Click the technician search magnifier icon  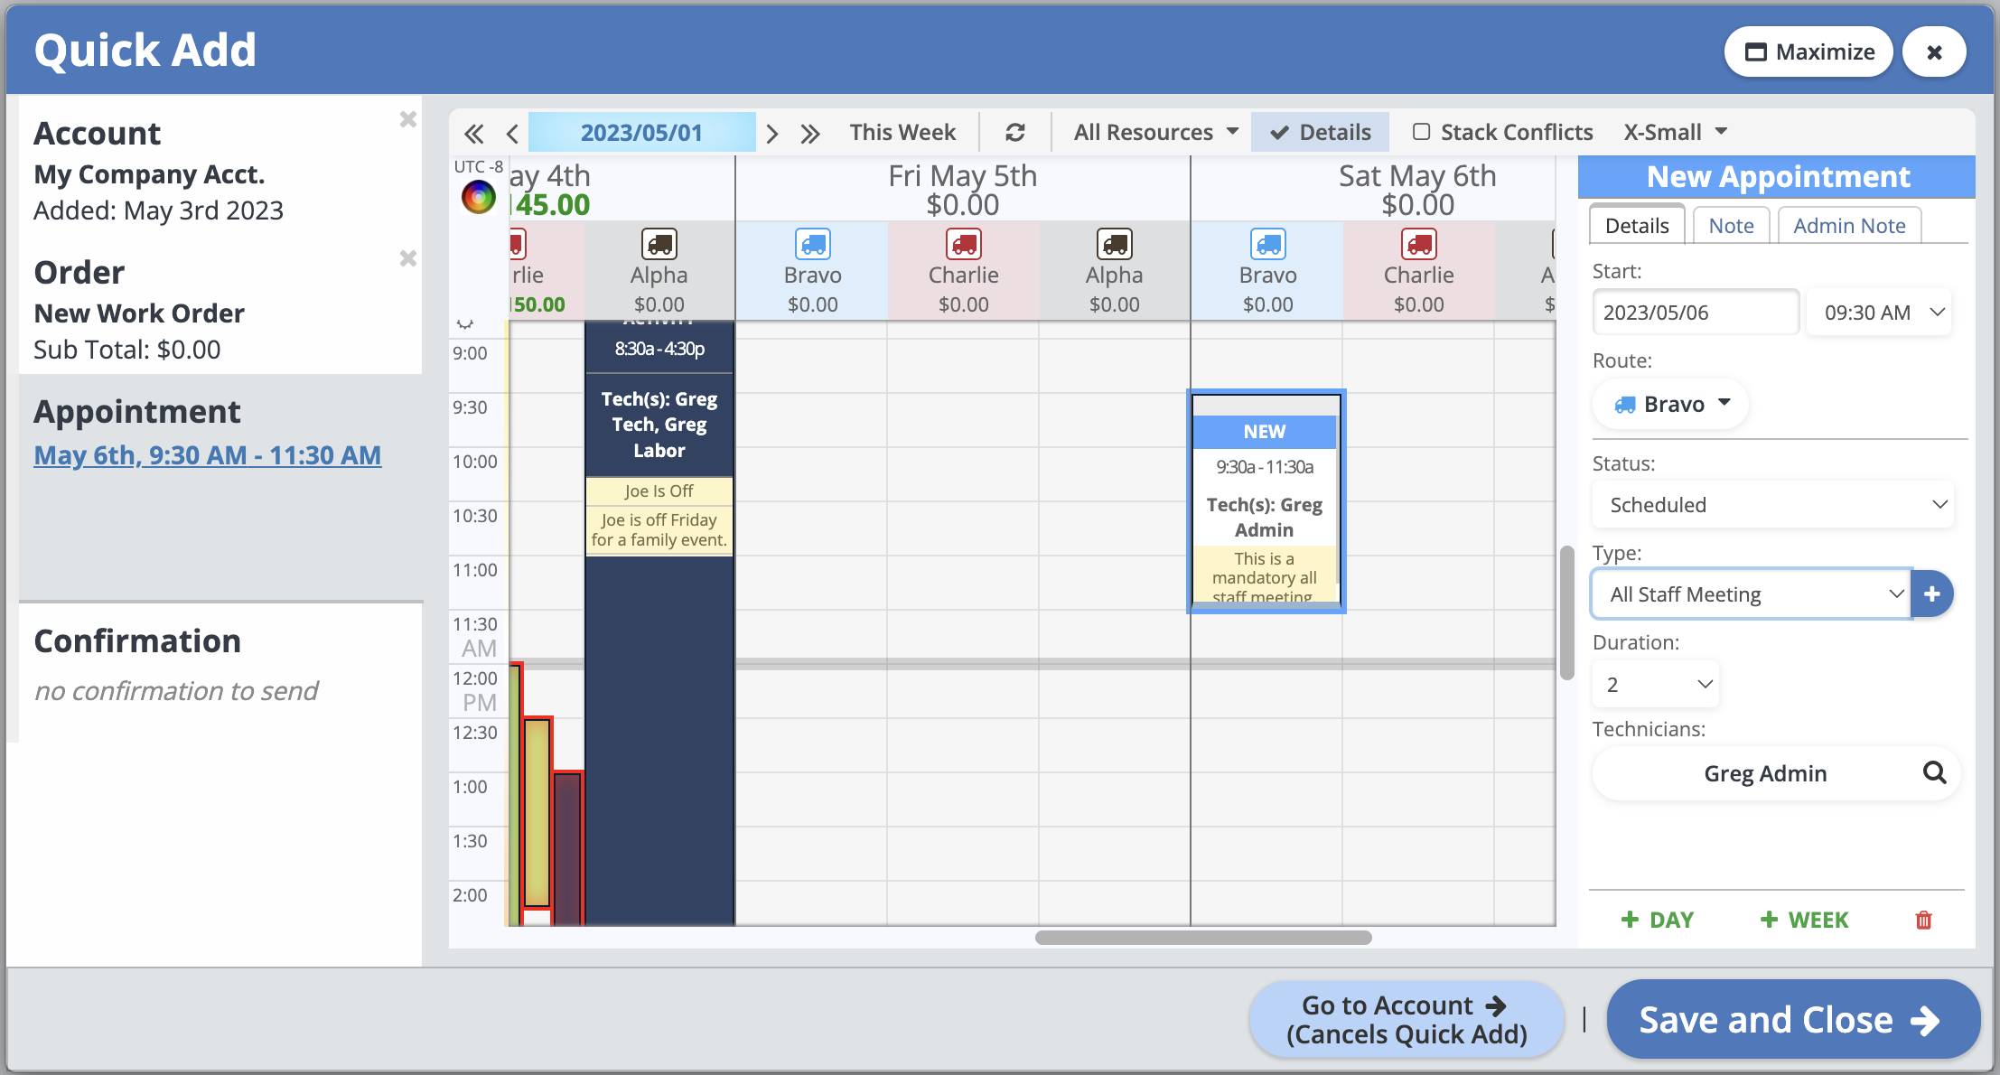click(1934, 772)
